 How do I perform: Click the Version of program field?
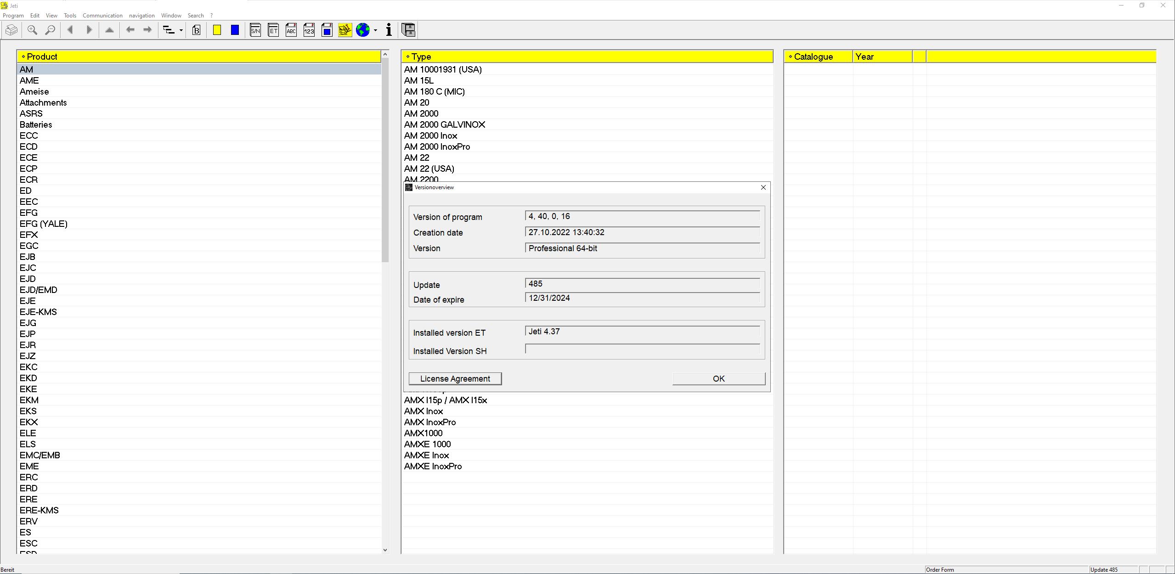click(x=642, y=216)
